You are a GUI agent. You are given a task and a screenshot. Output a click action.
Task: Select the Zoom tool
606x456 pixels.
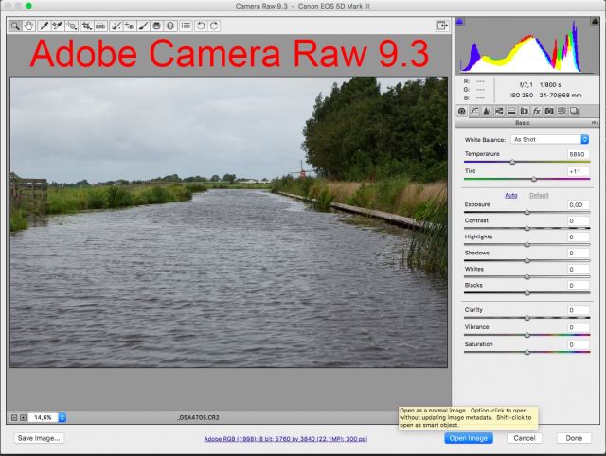pos(15,26)
